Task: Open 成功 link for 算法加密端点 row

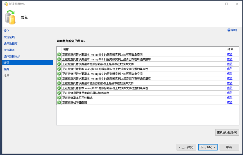Action: coord(230,93)
